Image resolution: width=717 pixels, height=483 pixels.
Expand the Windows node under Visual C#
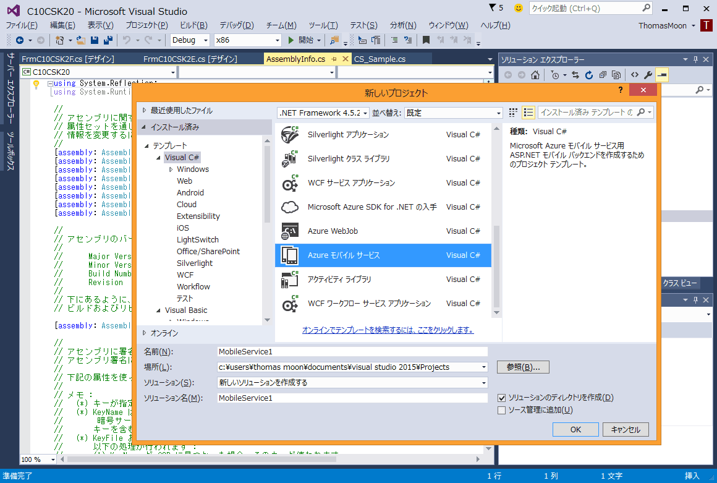click(171, 169)
